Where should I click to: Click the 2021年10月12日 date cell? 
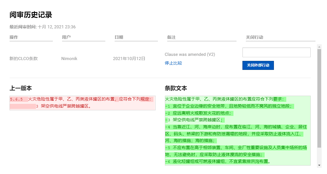pyautogui.click(x=129, y=59)
